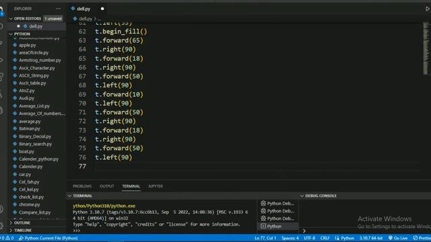Place cursor on empty line 77
The height and width of the screenshot is (242, 431).
point(257,167)
